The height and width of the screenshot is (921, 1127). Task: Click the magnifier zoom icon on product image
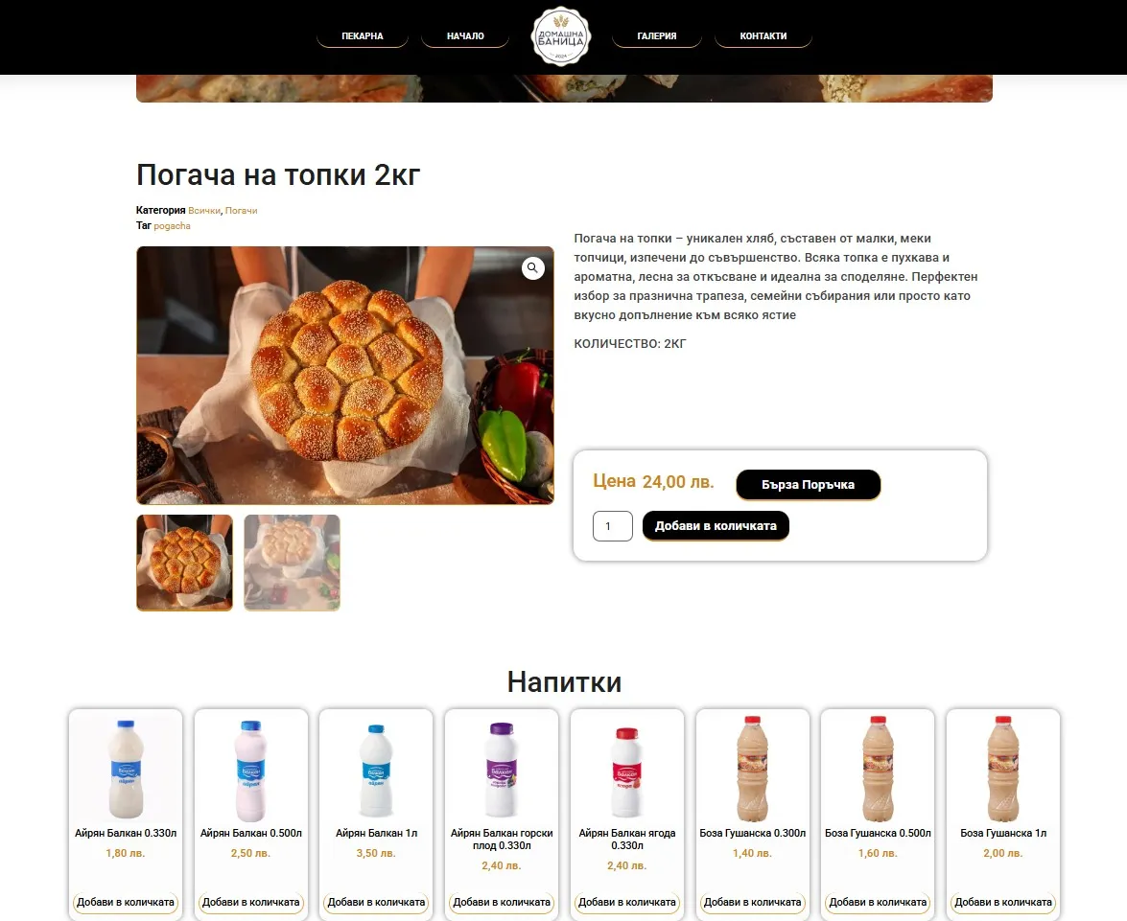coord(532,268)
